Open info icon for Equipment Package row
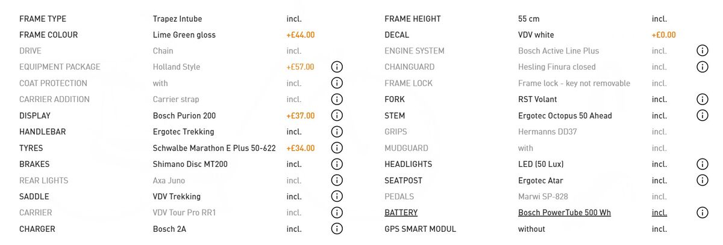The width and height of the screenshot is (723, 245). click(x=337, y=67)
